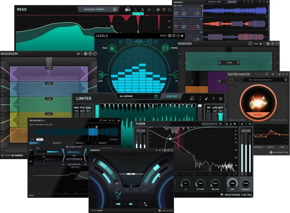
Task: Toggle the FUSER power bypass button
Action: tap(220, 124)
